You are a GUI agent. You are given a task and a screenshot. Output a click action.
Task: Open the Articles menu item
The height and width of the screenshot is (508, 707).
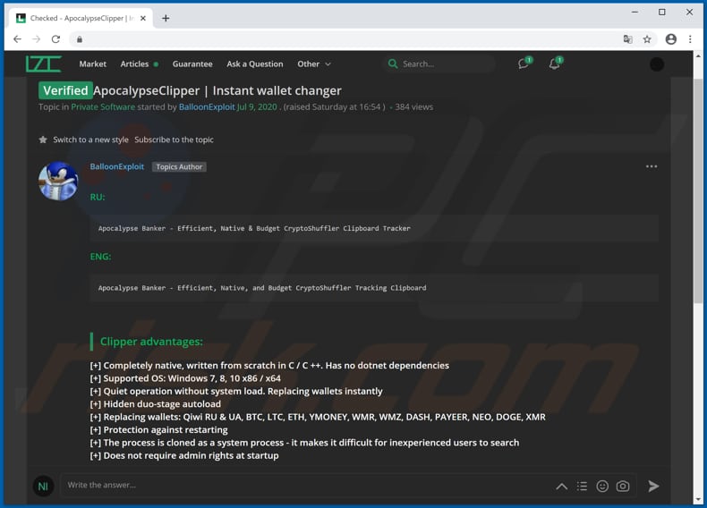[134, 64]
